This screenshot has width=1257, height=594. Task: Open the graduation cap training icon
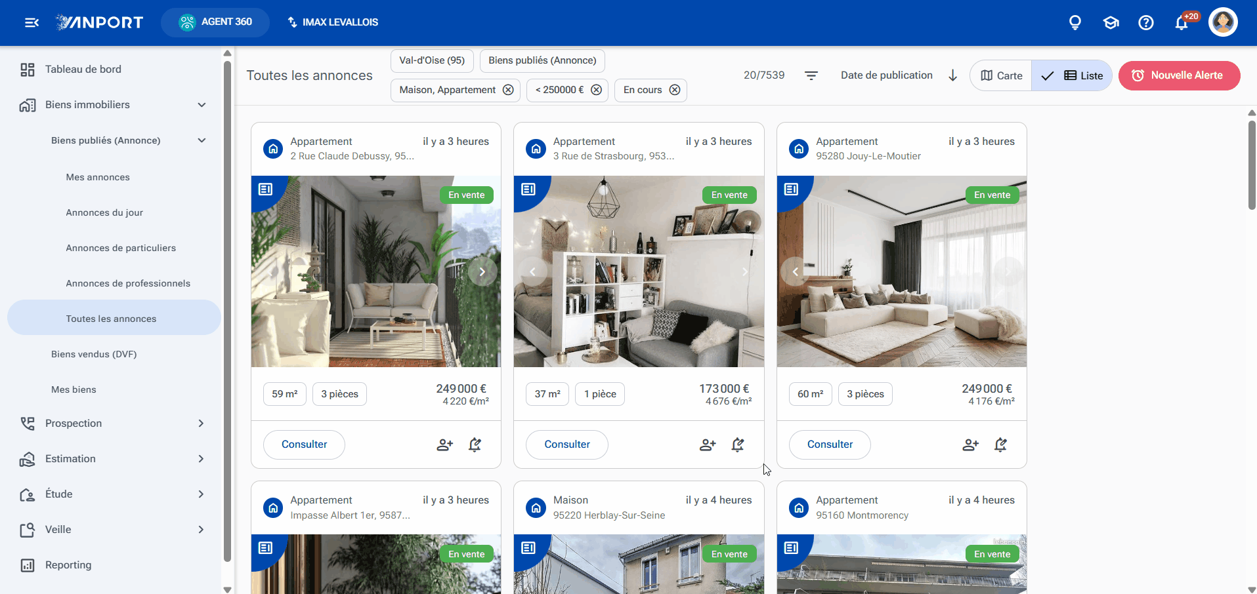coord(1111,23)
